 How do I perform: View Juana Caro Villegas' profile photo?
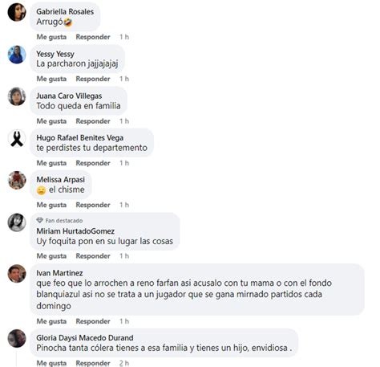(17, 96)
